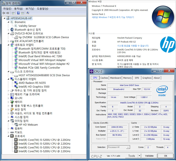
Task: Switch to the About tab
Action: tap(157, 78)
